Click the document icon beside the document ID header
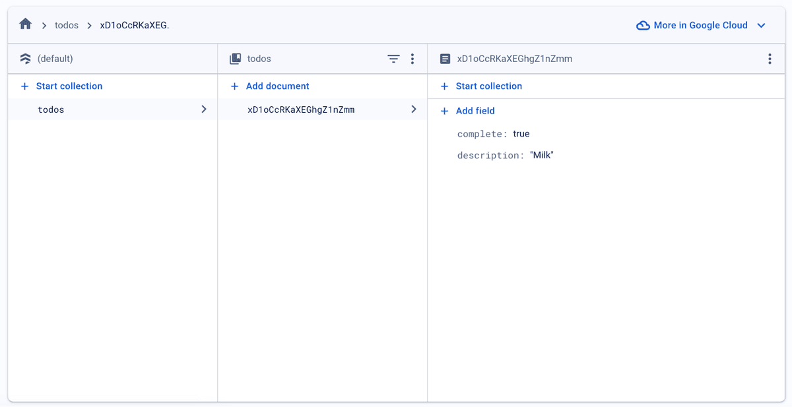 coord(445,59)
